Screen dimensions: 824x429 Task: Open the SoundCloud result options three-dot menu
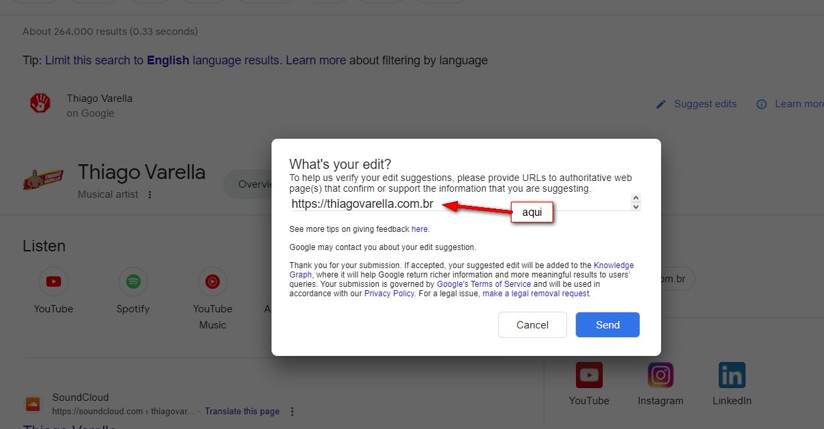click(292, 412)
